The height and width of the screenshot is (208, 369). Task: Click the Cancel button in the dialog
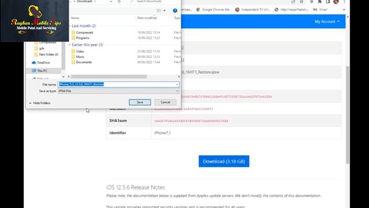165,102
